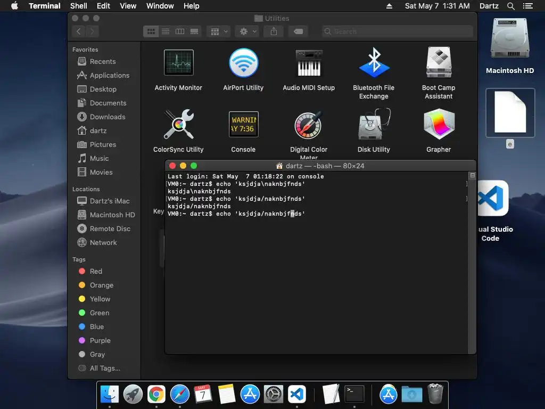The width and height of the screenshot is (545, 409).
Task: Open the Shell menu
Action: point(79,6)
